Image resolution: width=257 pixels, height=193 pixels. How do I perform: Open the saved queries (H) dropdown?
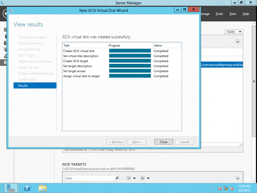click(144, 178)
